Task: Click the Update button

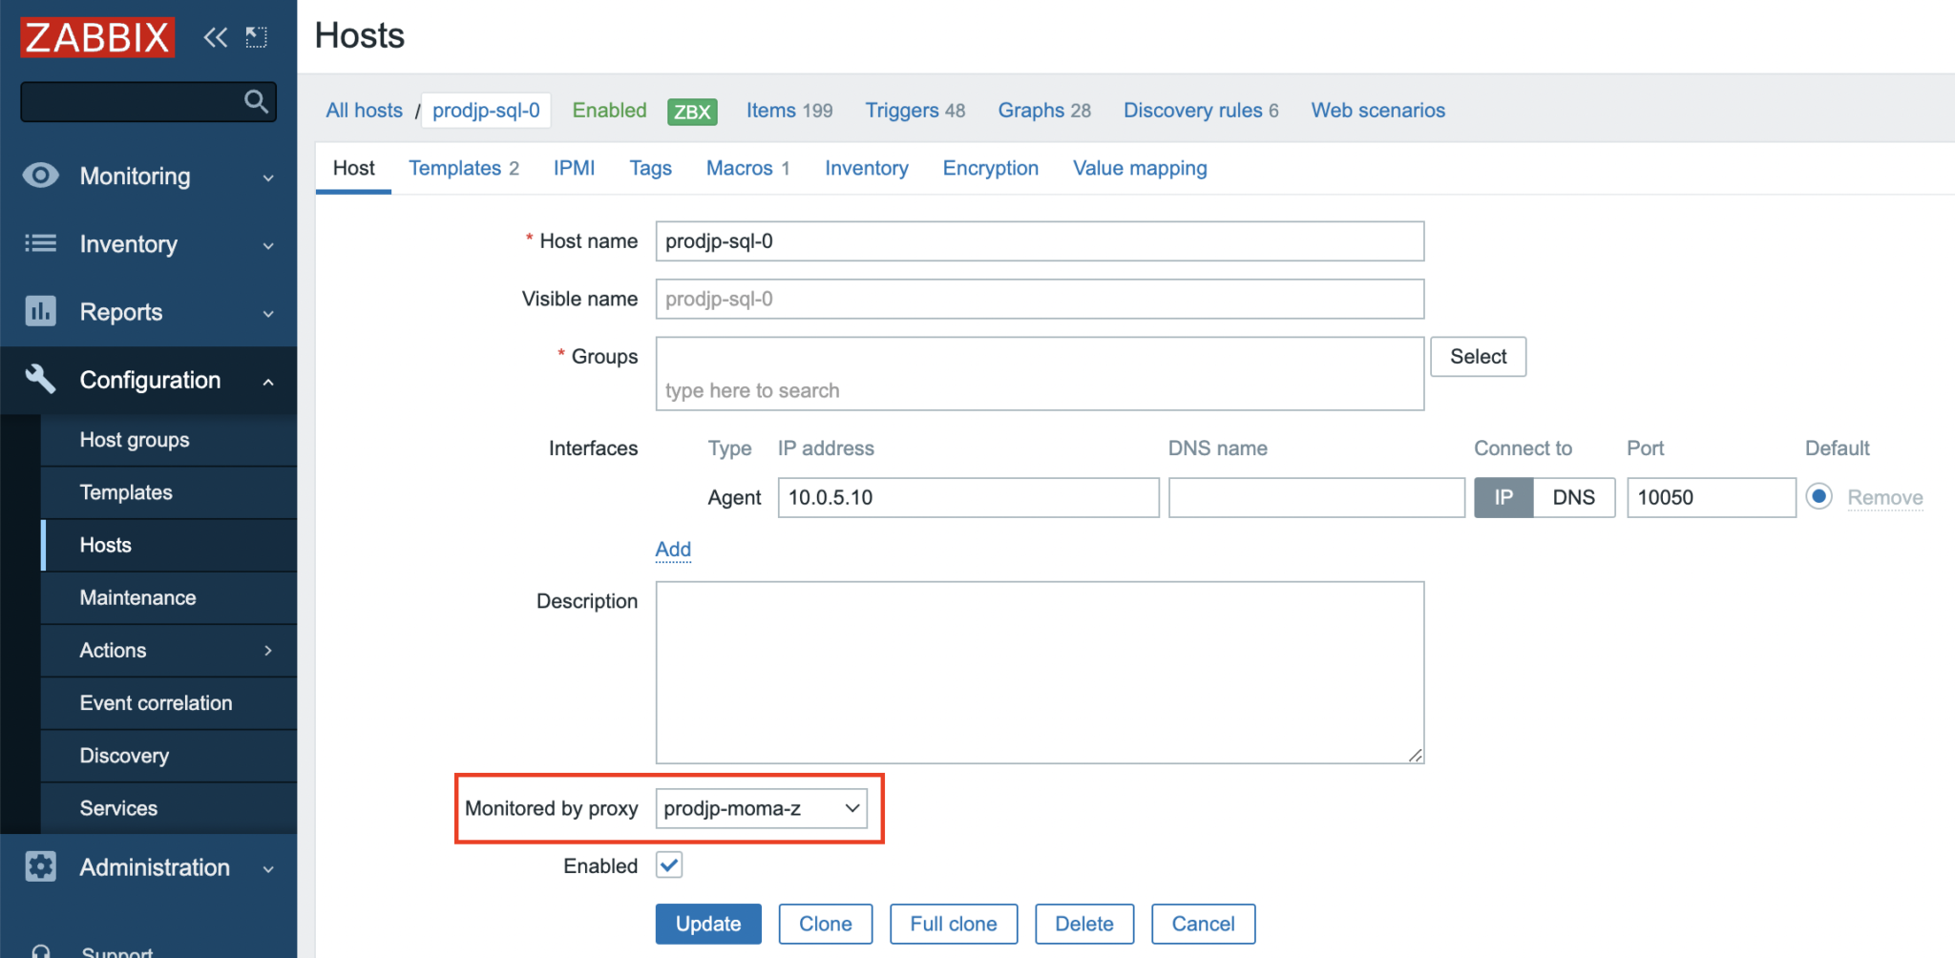Action: 707,924
